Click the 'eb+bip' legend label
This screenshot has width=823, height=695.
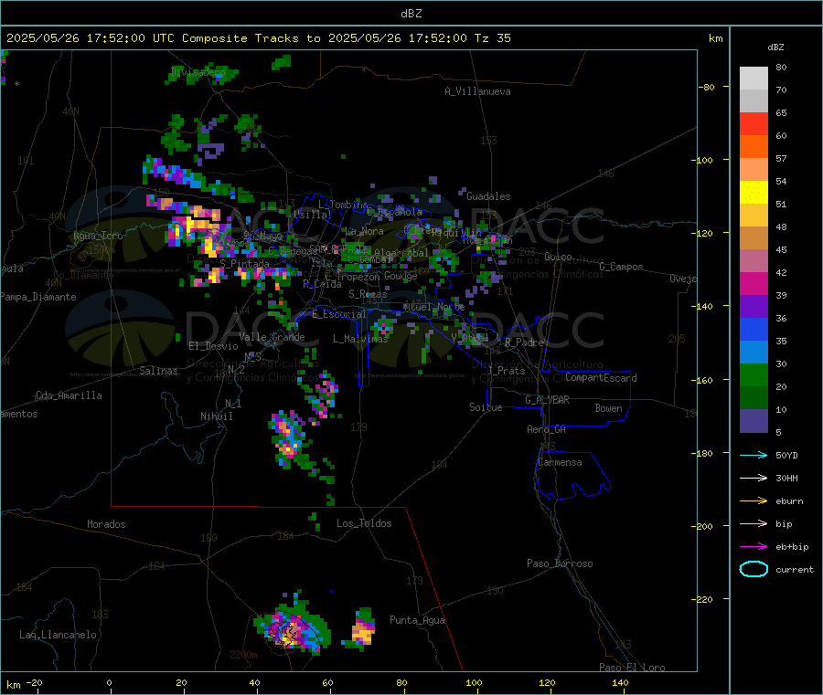792,547
